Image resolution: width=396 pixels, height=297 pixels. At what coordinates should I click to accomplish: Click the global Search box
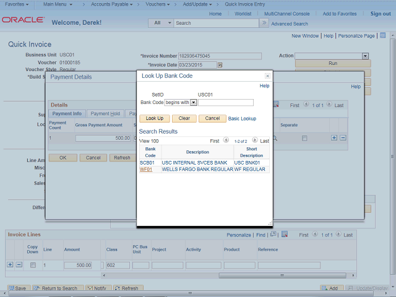point(216,23)
